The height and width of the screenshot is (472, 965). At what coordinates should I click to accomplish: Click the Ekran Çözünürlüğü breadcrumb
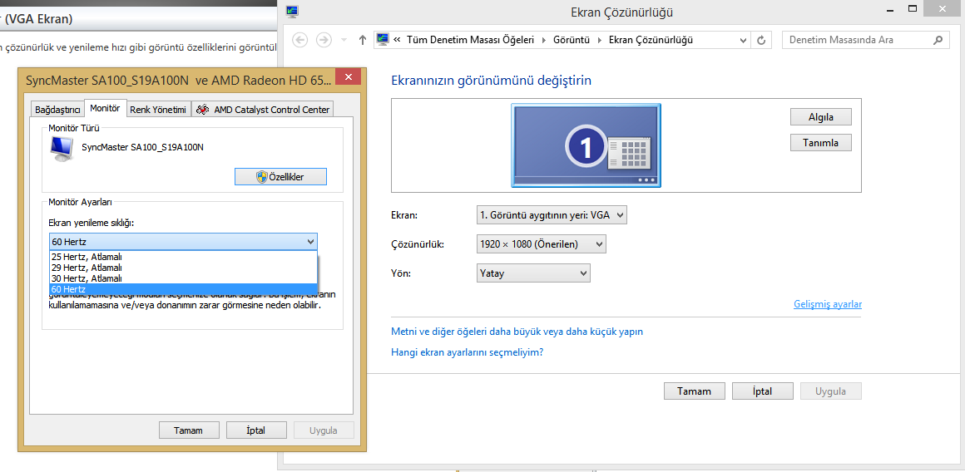[651, 40]
